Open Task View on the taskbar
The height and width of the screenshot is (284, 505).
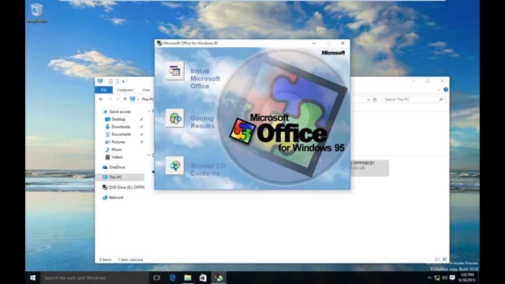(x=157, y=278)
